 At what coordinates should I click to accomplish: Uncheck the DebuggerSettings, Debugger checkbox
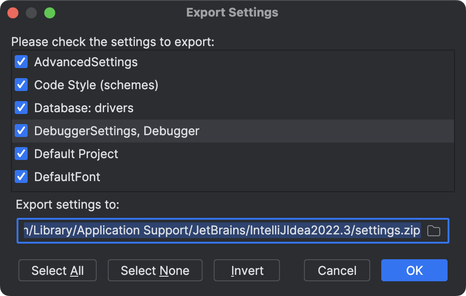[21, 131]
